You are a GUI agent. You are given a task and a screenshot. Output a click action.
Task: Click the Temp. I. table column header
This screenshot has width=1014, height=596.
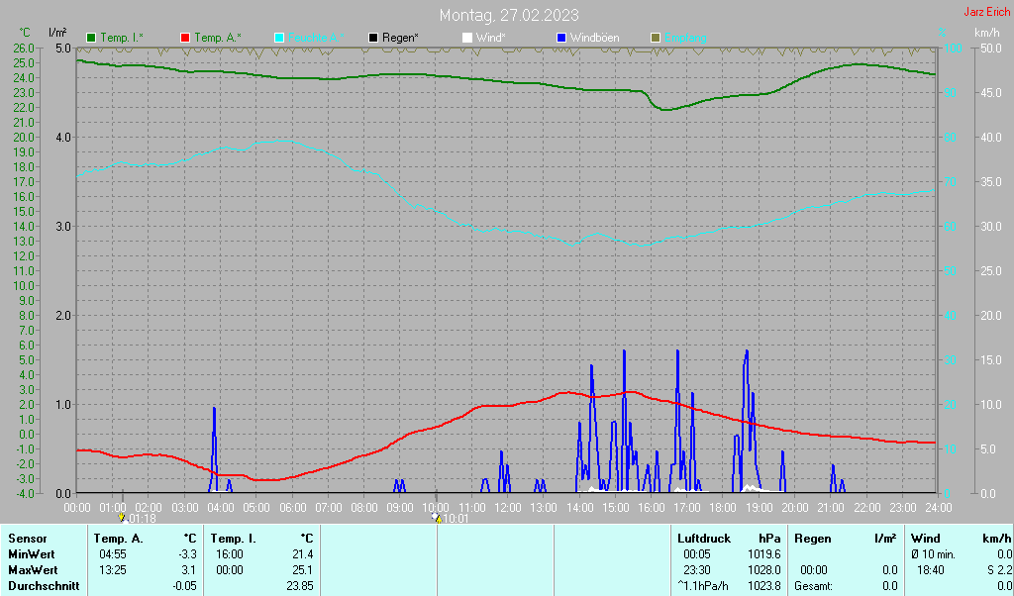pos(234,538)
